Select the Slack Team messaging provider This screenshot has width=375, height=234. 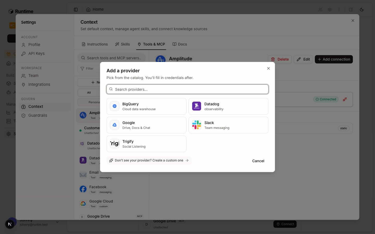click(228, 125)
